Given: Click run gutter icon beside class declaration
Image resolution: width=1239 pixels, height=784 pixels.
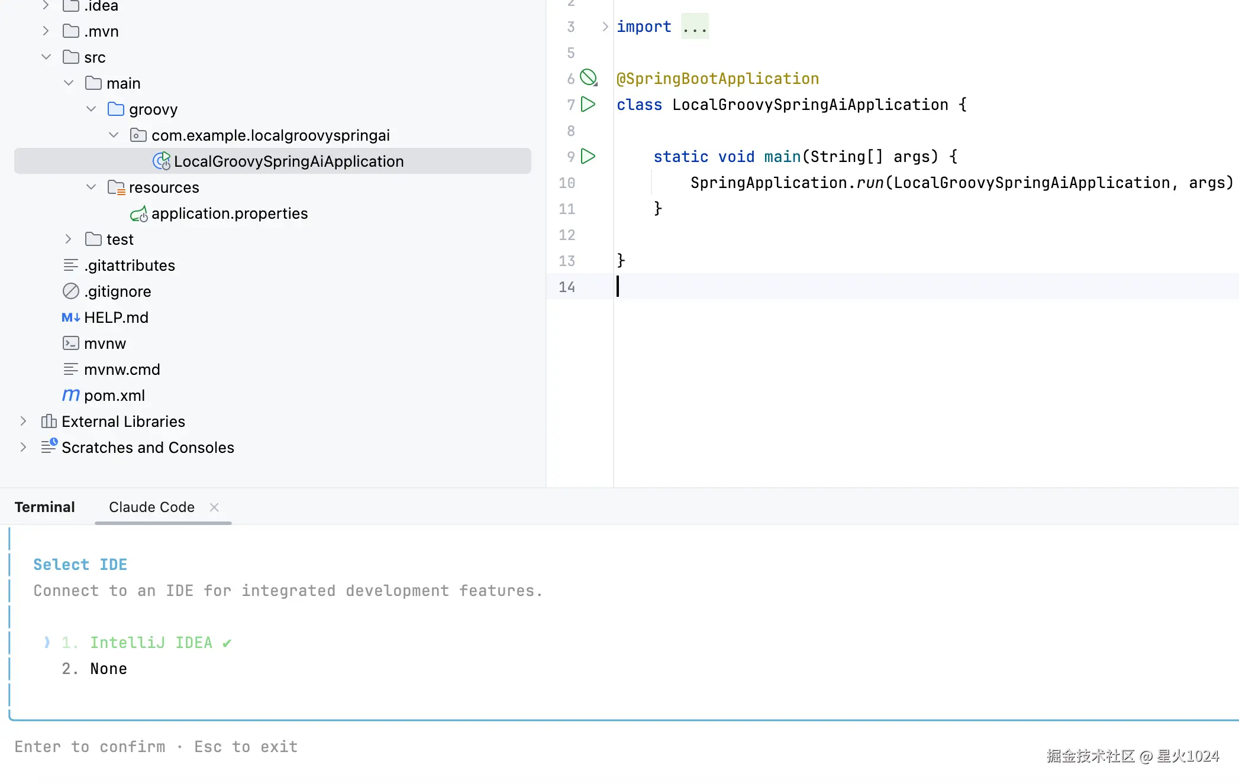Looking at the screenshot, I should (x=588, y=105).
